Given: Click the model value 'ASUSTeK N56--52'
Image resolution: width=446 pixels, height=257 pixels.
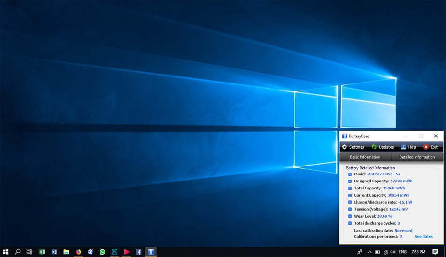Looking at the screenshot, I should coord(384,174).
